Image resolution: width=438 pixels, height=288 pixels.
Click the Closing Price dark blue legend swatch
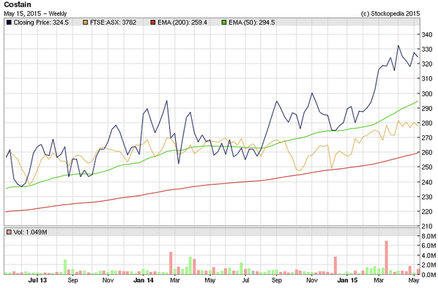point(9,23)
